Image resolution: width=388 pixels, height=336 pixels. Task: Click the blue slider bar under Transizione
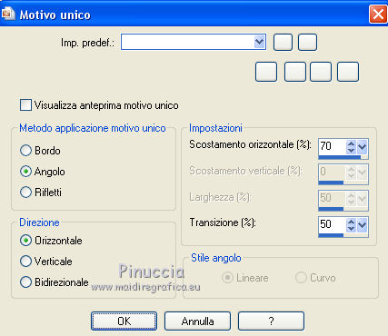(332, 235)
